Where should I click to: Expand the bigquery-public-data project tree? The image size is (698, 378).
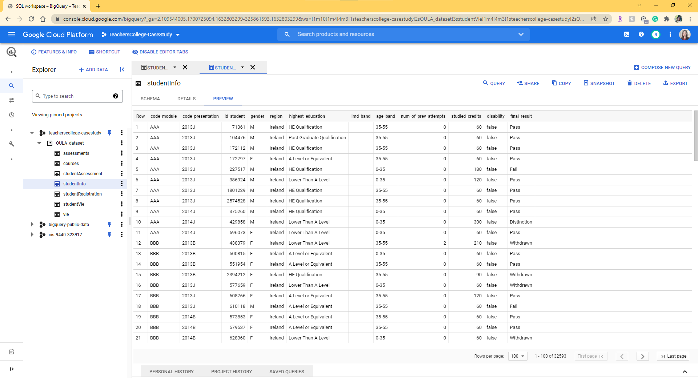click(32, 224)
